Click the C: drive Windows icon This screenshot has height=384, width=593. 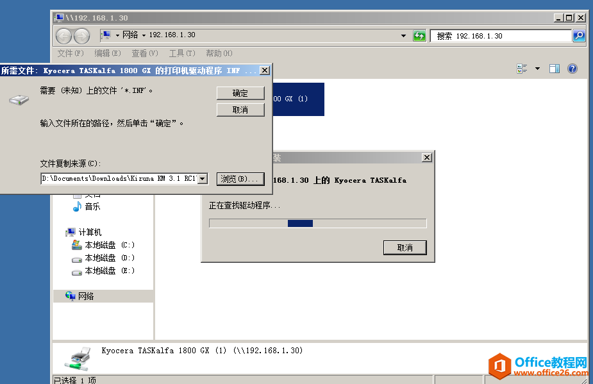pyautogui.click(x=77, y=245)
